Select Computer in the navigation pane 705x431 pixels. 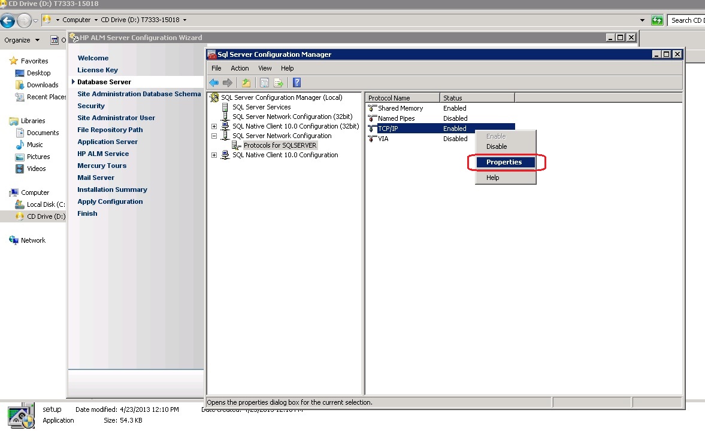35,192
